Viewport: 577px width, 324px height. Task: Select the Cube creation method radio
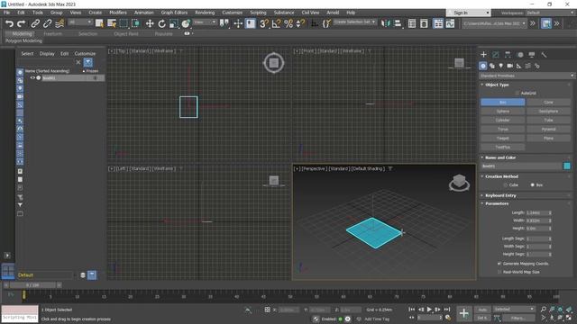[506, 185]
